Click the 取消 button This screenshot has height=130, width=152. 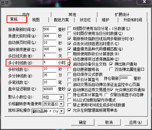[x=109, y=122]
